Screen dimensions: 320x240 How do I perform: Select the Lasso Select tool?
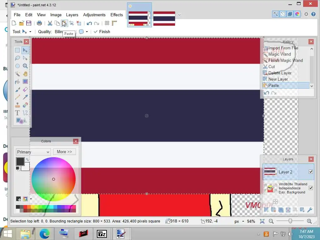coord(17,58)
